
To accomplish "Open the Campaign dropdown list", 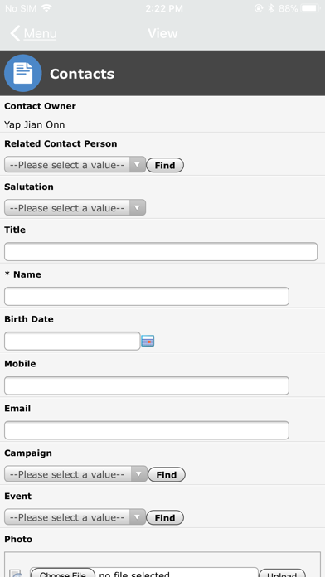I will 75,474.
